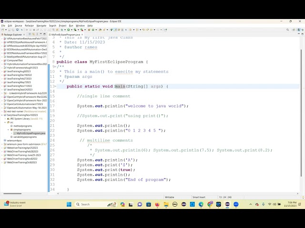Screen dimensions: 305x228
Task: Select the methodprograms package
Action: (22, 126)
